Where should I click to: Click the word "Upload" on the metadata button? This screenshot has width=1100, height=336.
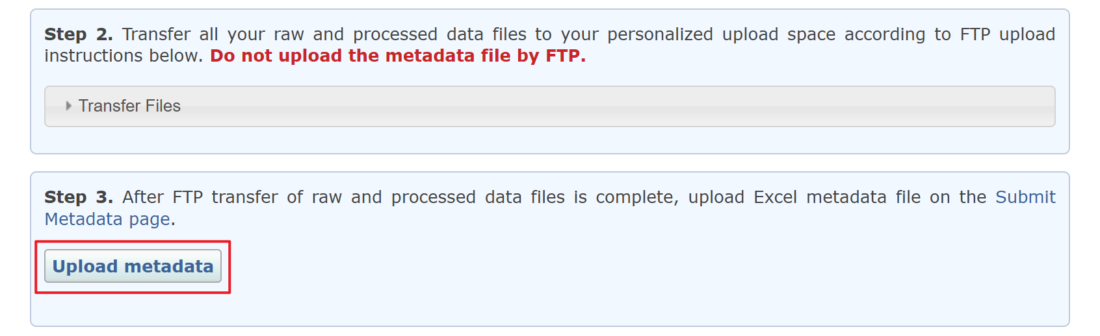(x=85, y=267)
